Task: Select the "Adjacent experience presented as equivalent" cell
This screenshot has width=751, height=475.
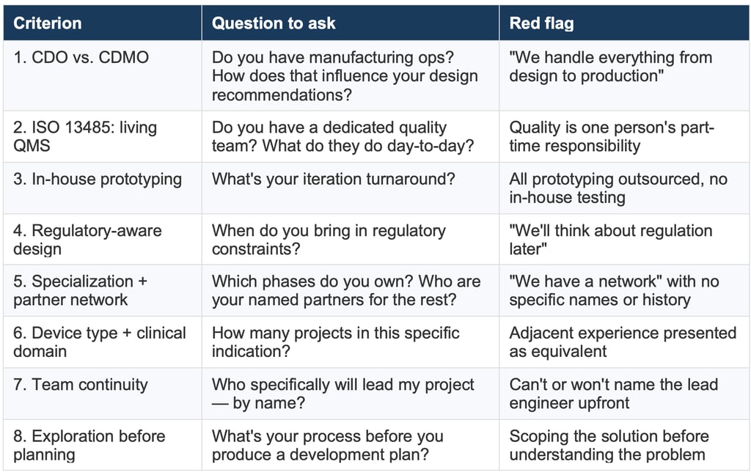Action: [623, 342]
